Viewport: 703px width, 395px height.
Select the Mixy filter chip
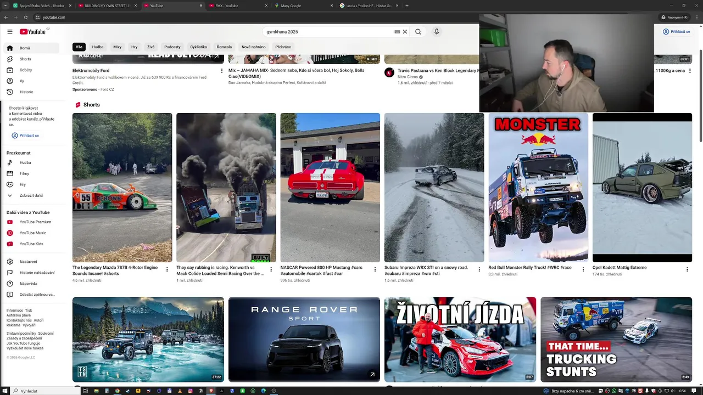[117, 47]
